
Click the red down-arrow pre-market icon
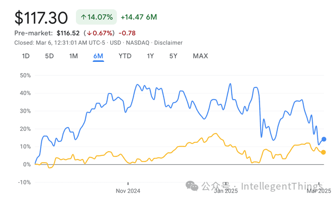pos(89,33)
